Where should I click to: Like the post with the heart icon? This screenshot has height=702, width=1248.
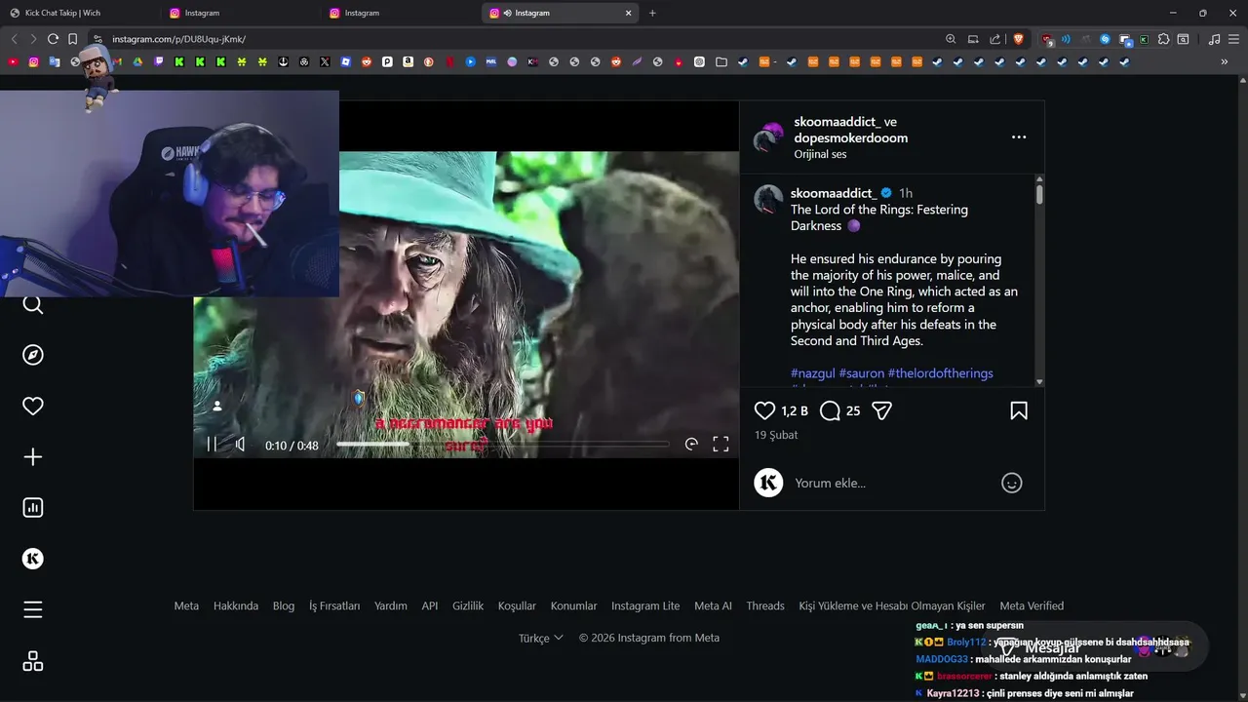(765, 411)
